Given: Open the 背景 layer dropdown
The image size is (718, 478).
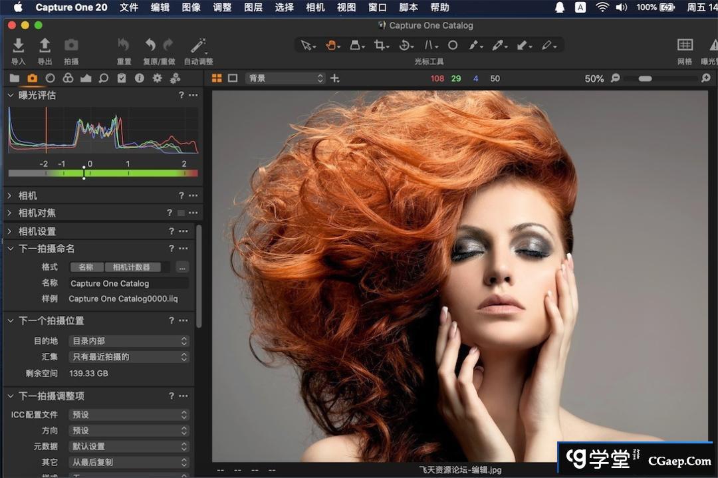Looking at the screenshot, I should (x=285, y=78).
